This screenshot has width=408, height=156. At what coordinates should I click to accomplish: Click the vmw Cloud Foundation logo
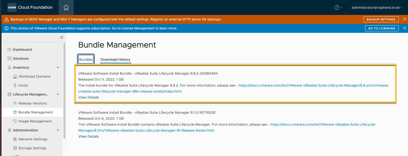point(30,7)
